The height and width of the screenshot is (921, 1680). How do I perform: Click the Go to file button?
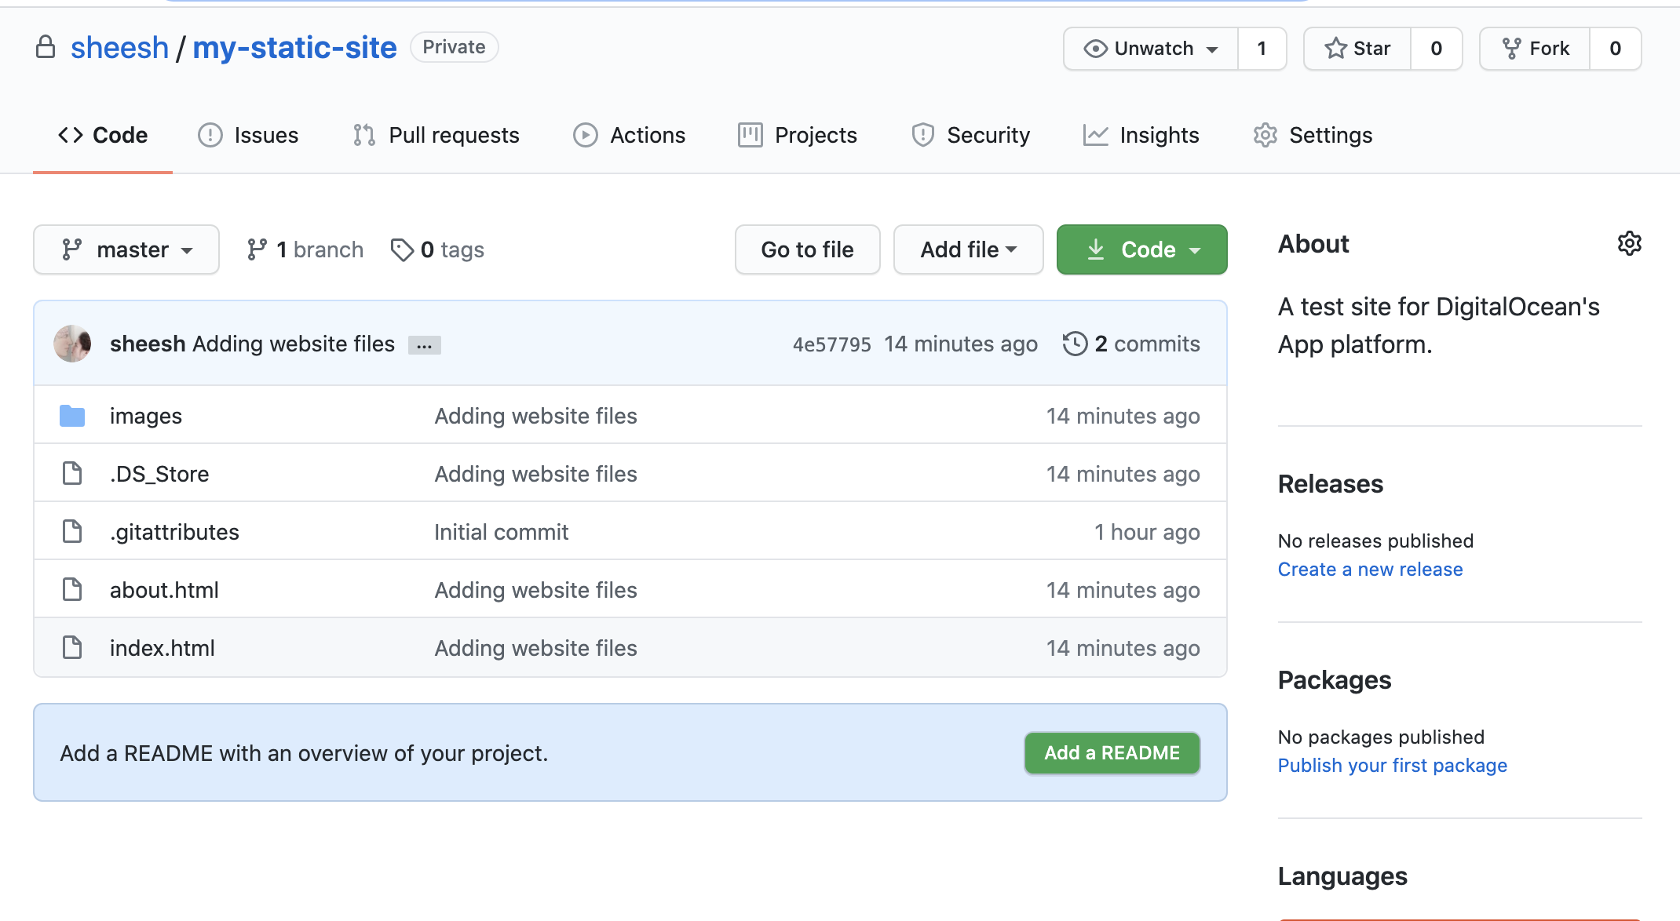tap(808, 249)
